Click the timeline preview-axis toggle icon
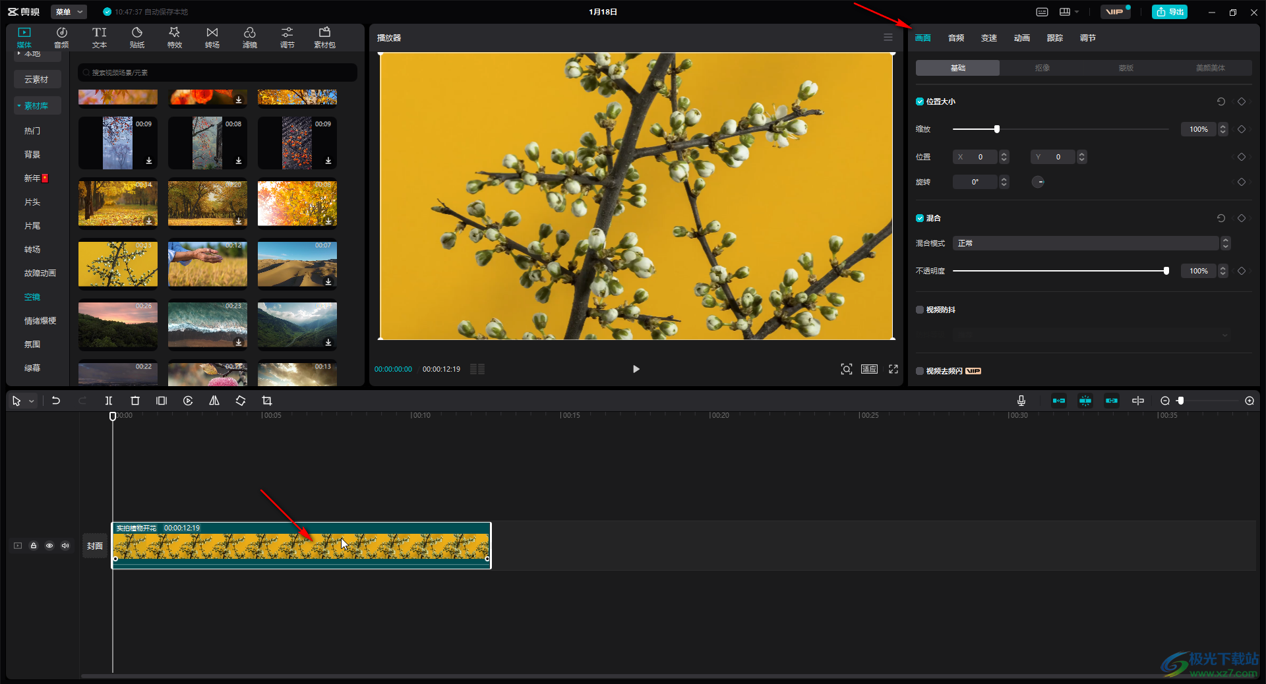1266x684 pixels. pos(1138,401)
